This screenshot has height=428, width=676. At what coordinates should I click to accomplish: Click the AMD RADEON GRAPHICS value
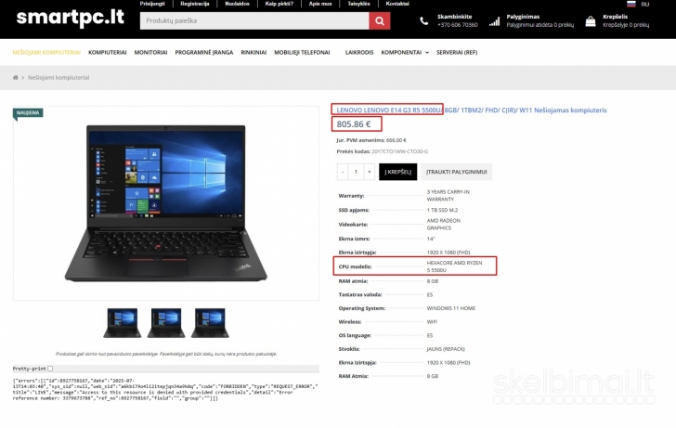click(444, 224)
